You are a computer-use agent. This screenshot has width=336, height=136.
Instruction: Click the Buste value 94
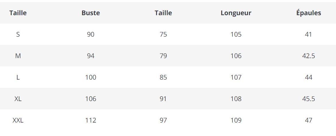click(91, 56)
